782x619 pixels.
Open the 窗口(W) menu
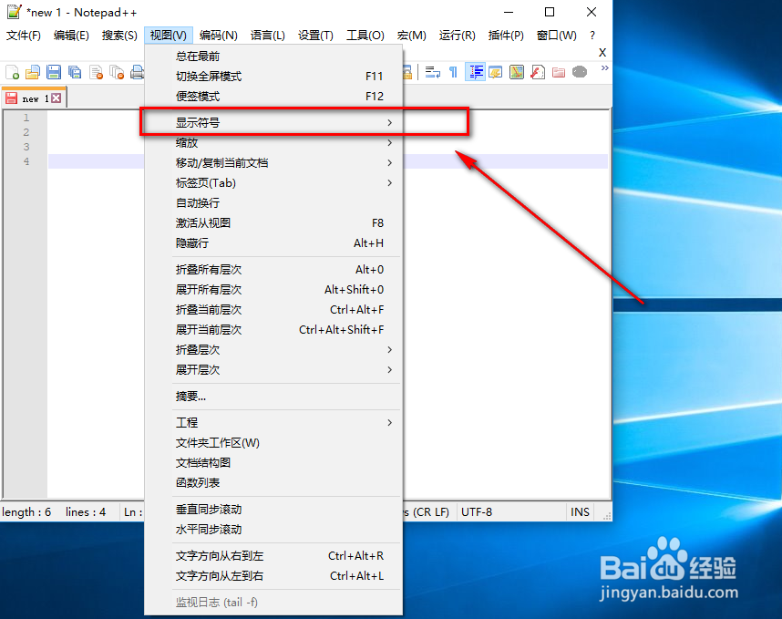point(557,35)
